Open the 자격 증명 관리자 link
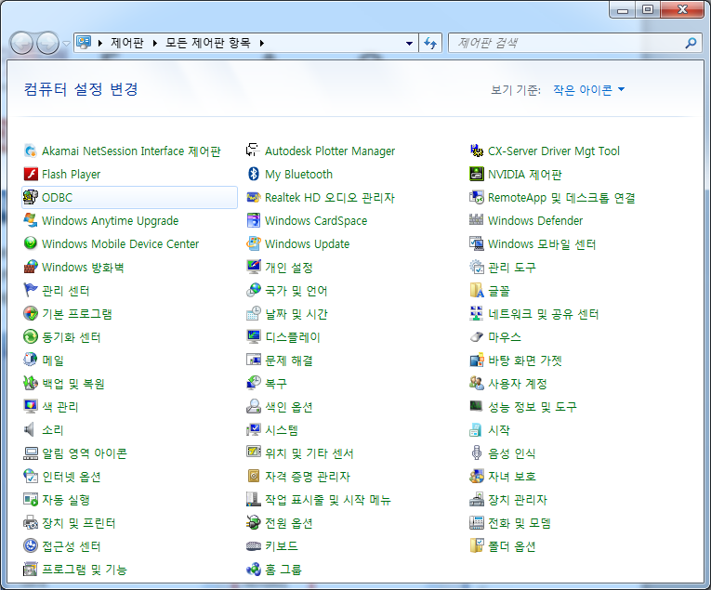The height and width of the screenshot is (590, 711). point(308,477)
